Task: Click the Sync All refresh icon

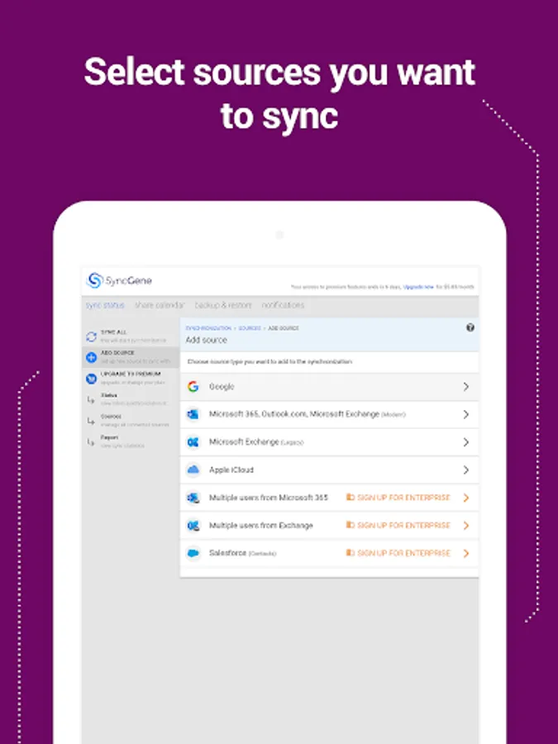Action: pyautogui.click(x=91, y=336)
